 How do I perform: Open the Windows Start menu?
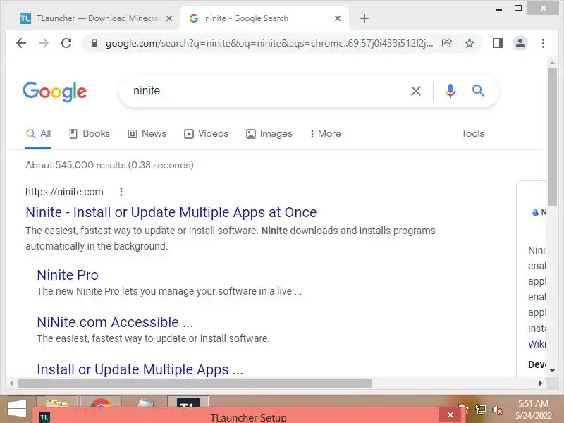click(17, 410)
